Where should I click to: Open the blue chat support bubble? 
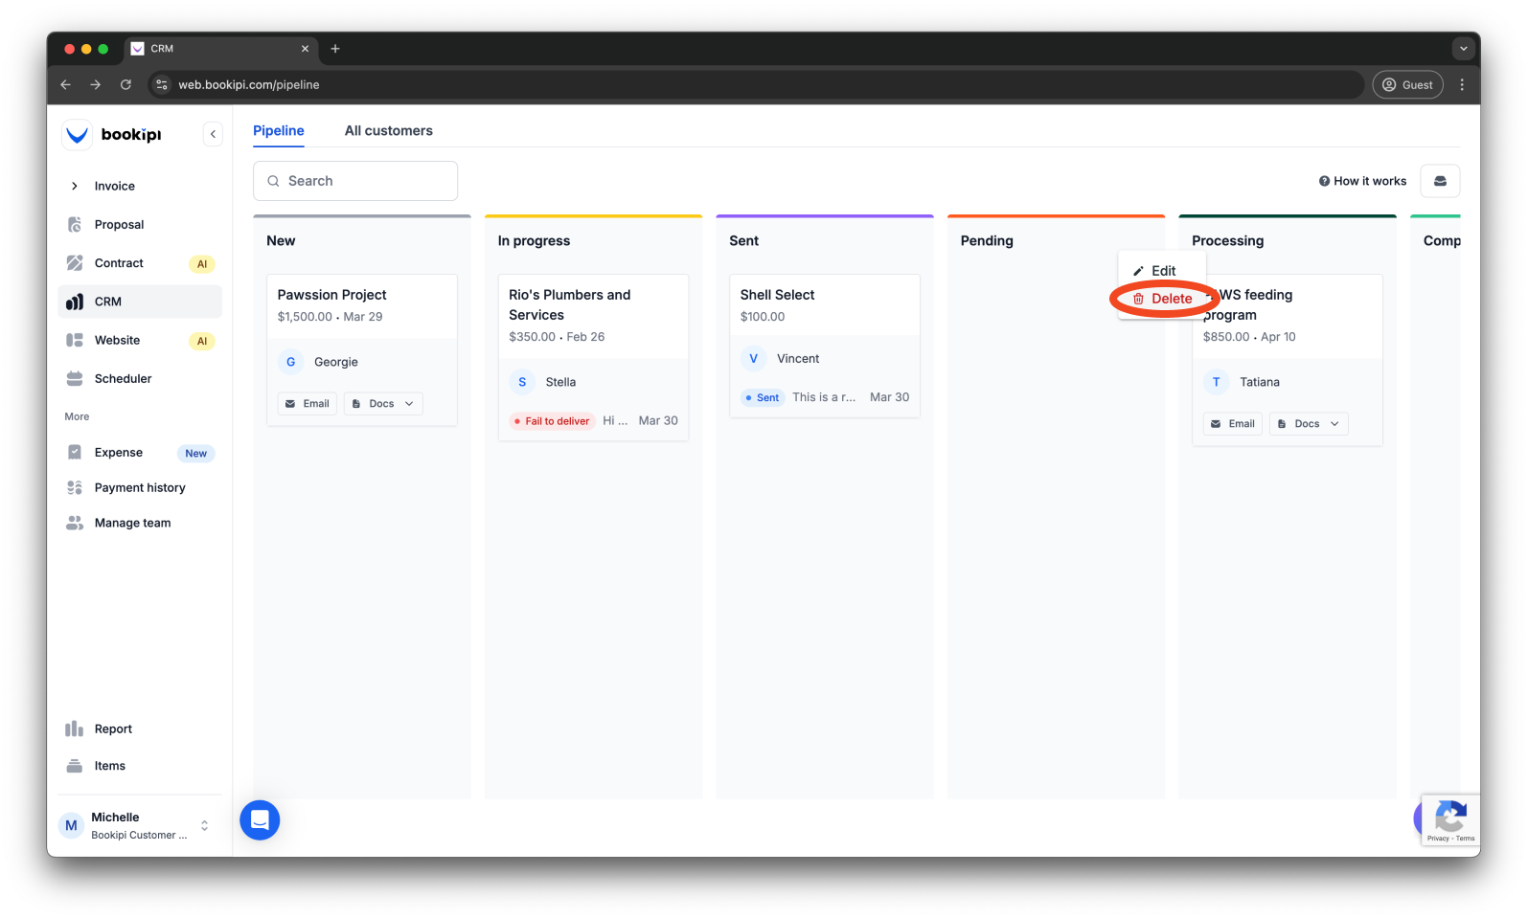tap(260, 820)
